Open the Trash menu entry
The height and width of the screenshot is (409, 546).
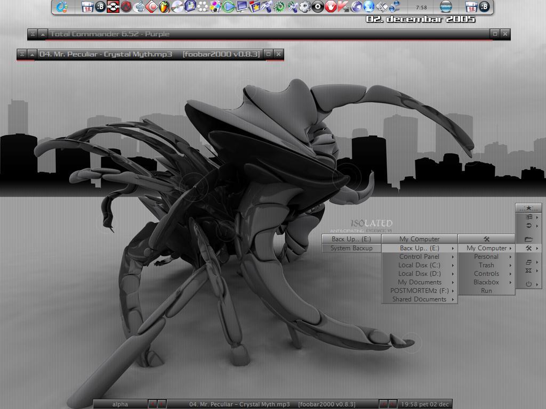[x=486, y=265]
